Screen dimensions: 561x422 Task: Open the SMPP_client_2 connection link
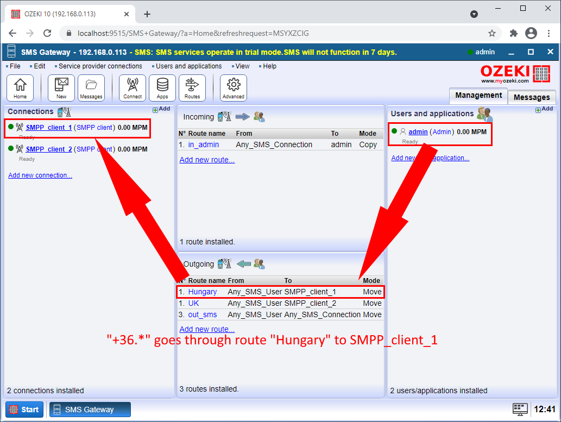pos(49,149)
